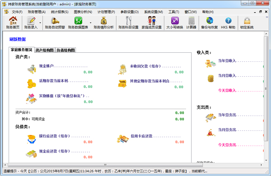Open 大小写转换 conversion icon
The width and height of the screenshot is (271, 176).
coord(174,23)
